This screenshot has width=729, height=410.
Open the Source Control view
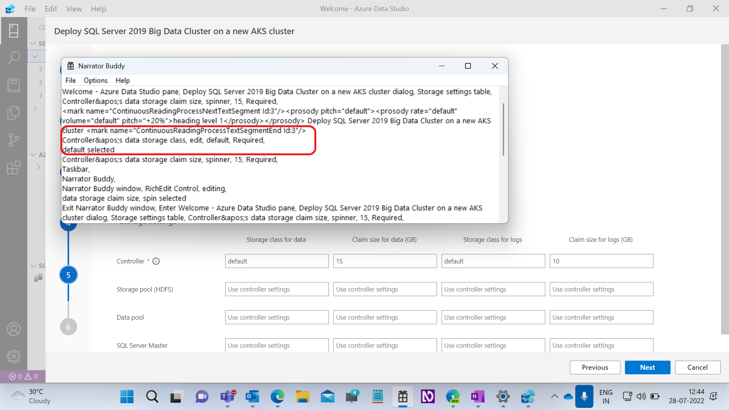[x=14, y=140]
